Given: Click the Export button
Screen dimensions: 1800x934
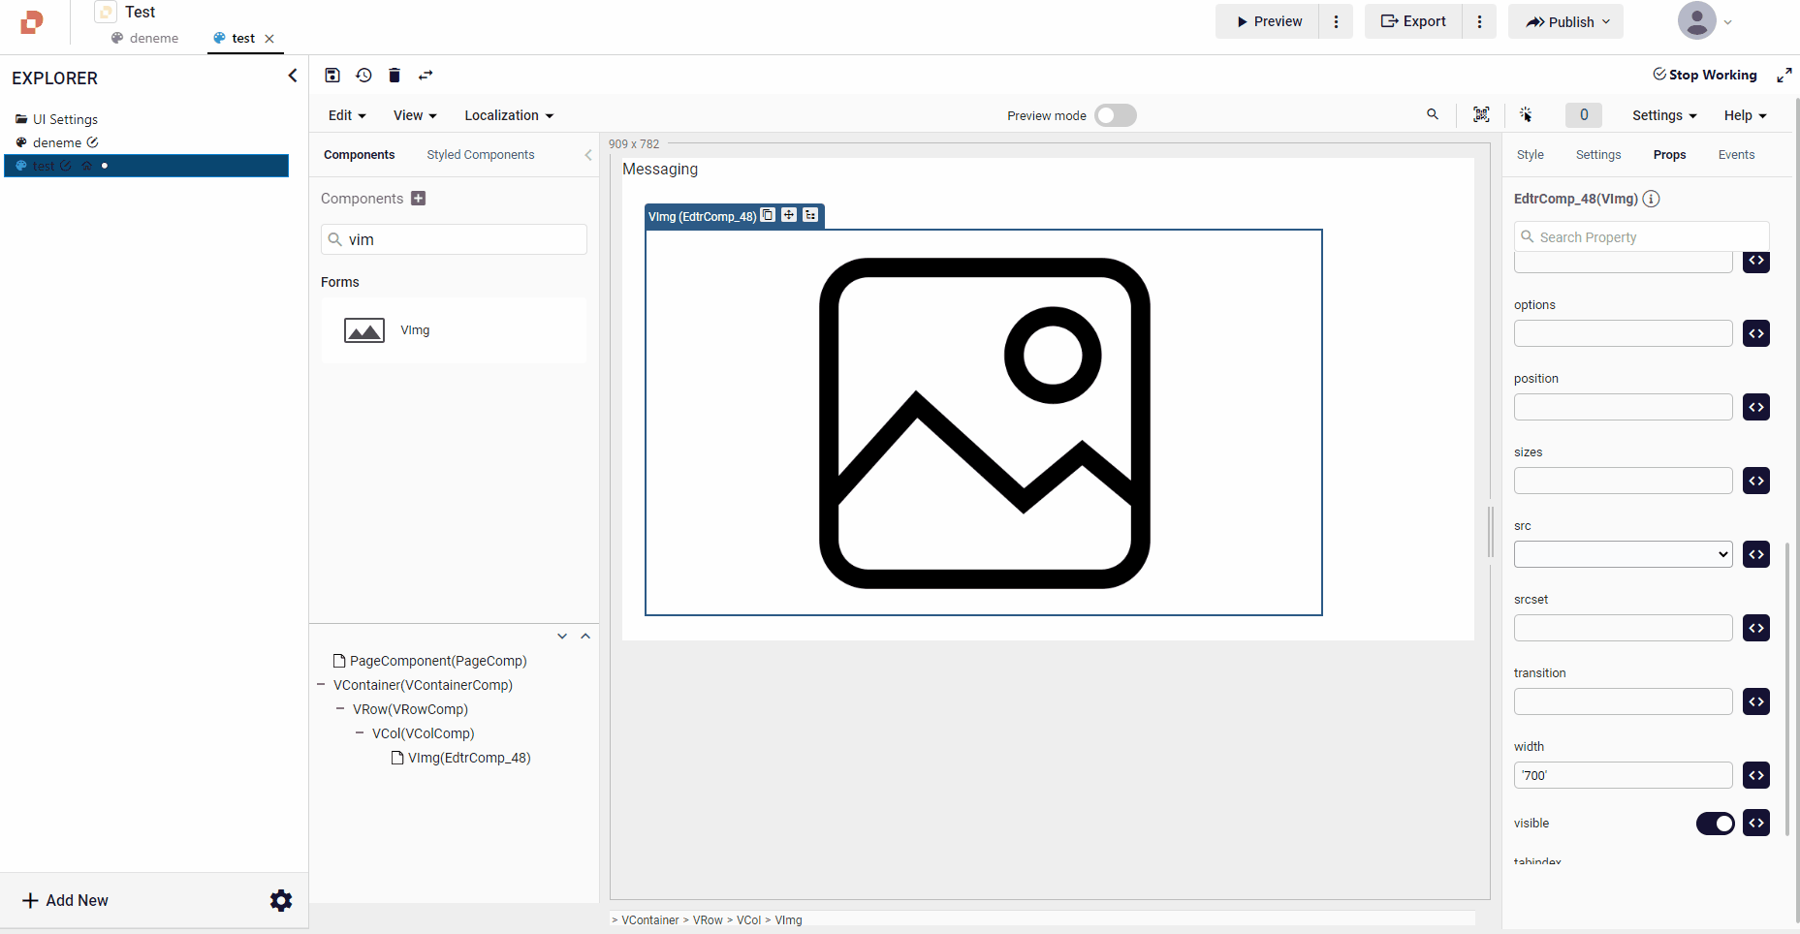Looking at the screenshot, I should point(1413,21).
